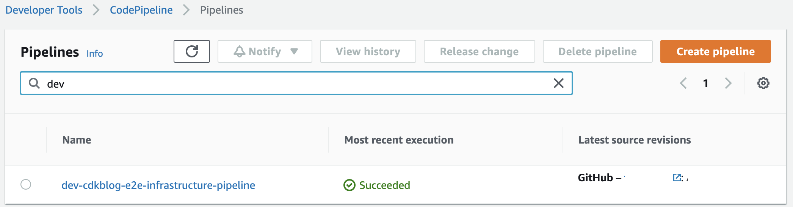
Task: Navigate to CodePipeline breadcrumb
Action: point(141,10)
